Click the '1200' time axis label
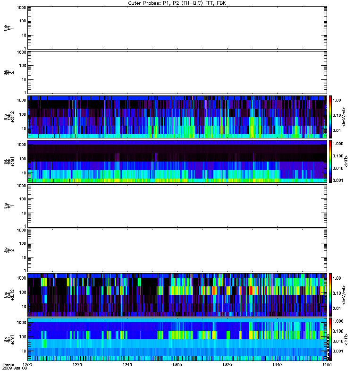Image resolution: width=354 pixels, height=378 pixels. pos(27,364)
